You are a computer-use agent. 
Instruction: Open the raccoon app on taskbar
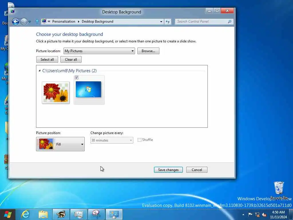coord(61,214)
